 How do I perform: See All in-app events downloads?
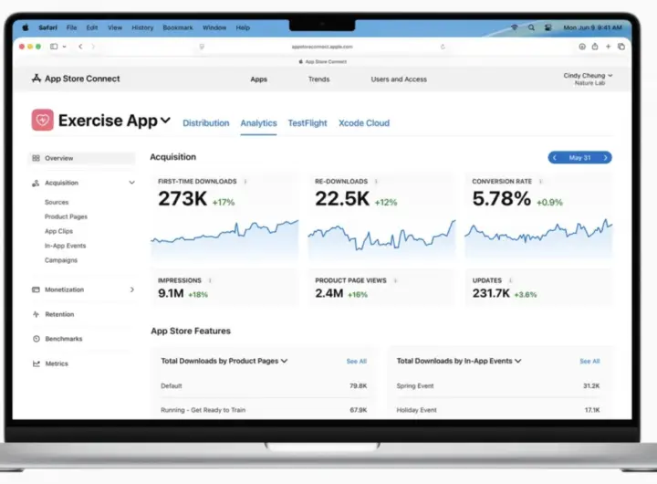pyautogui.click(x=589, y=362)
